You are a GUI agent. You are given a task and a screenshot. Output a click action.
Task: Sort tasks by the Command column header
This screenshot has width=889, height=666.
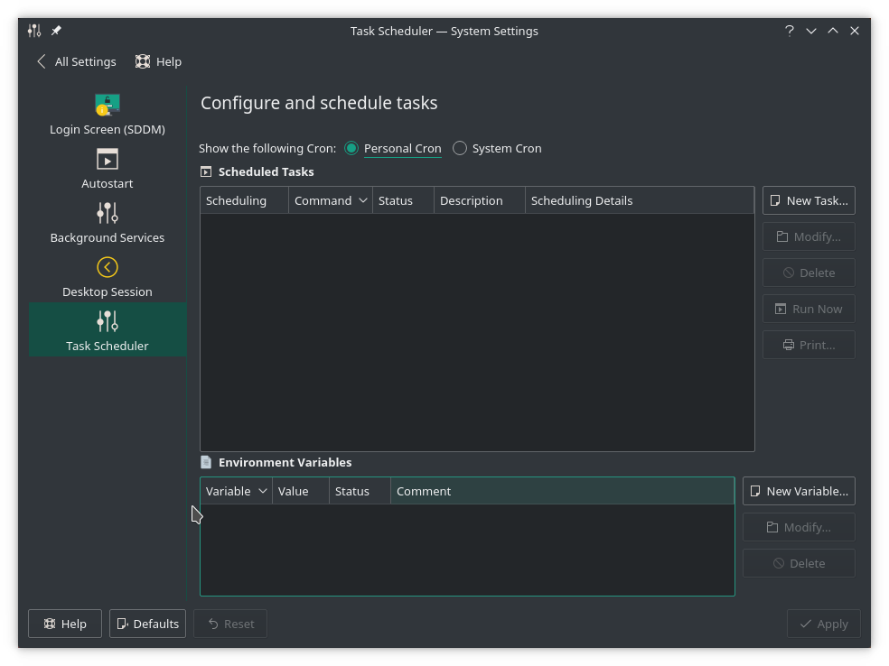coord(330,200)
